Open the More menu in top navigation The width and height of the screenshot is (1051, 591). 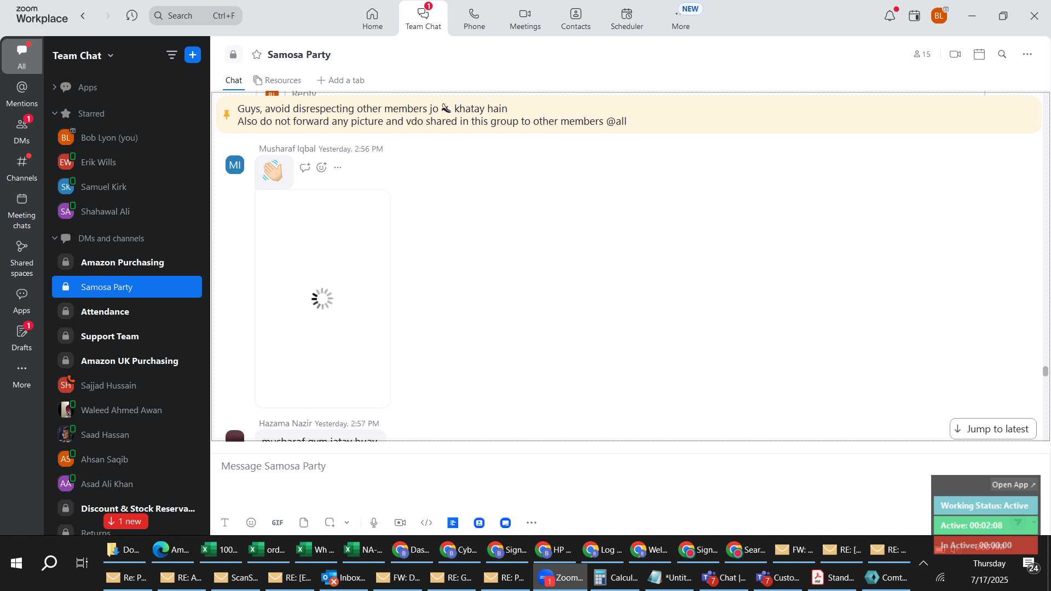680,19
